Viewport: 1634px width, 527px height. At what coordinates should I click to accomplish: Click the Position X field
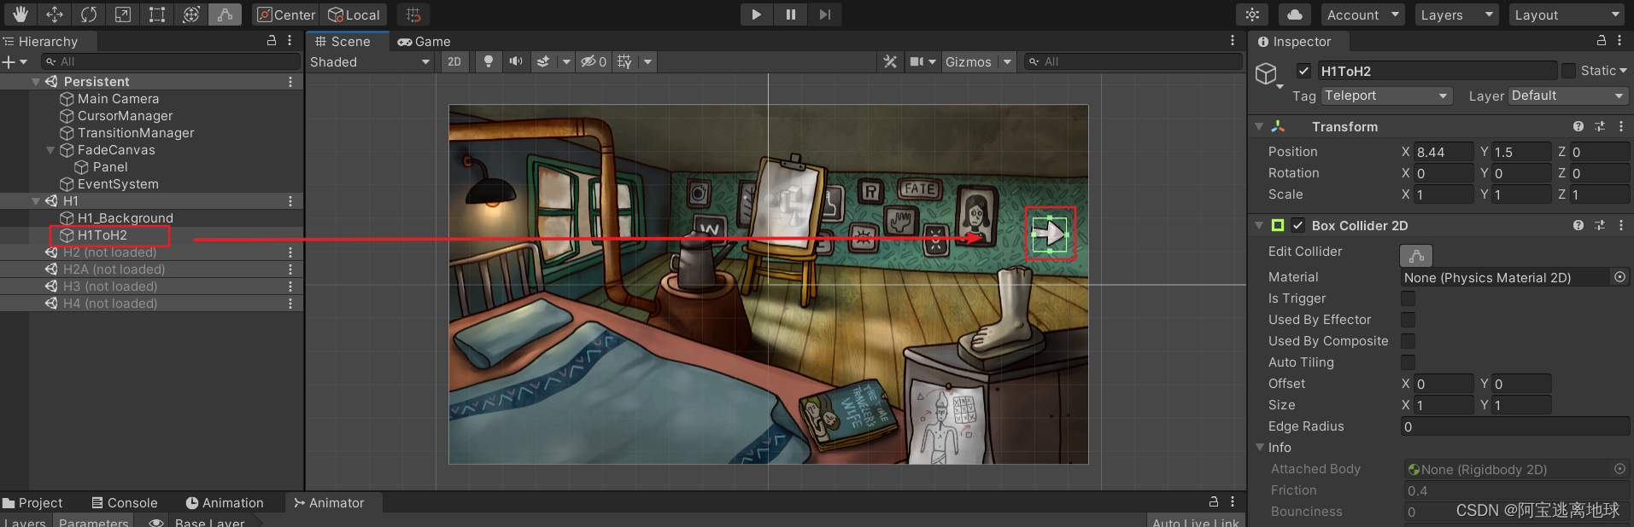1443,152
